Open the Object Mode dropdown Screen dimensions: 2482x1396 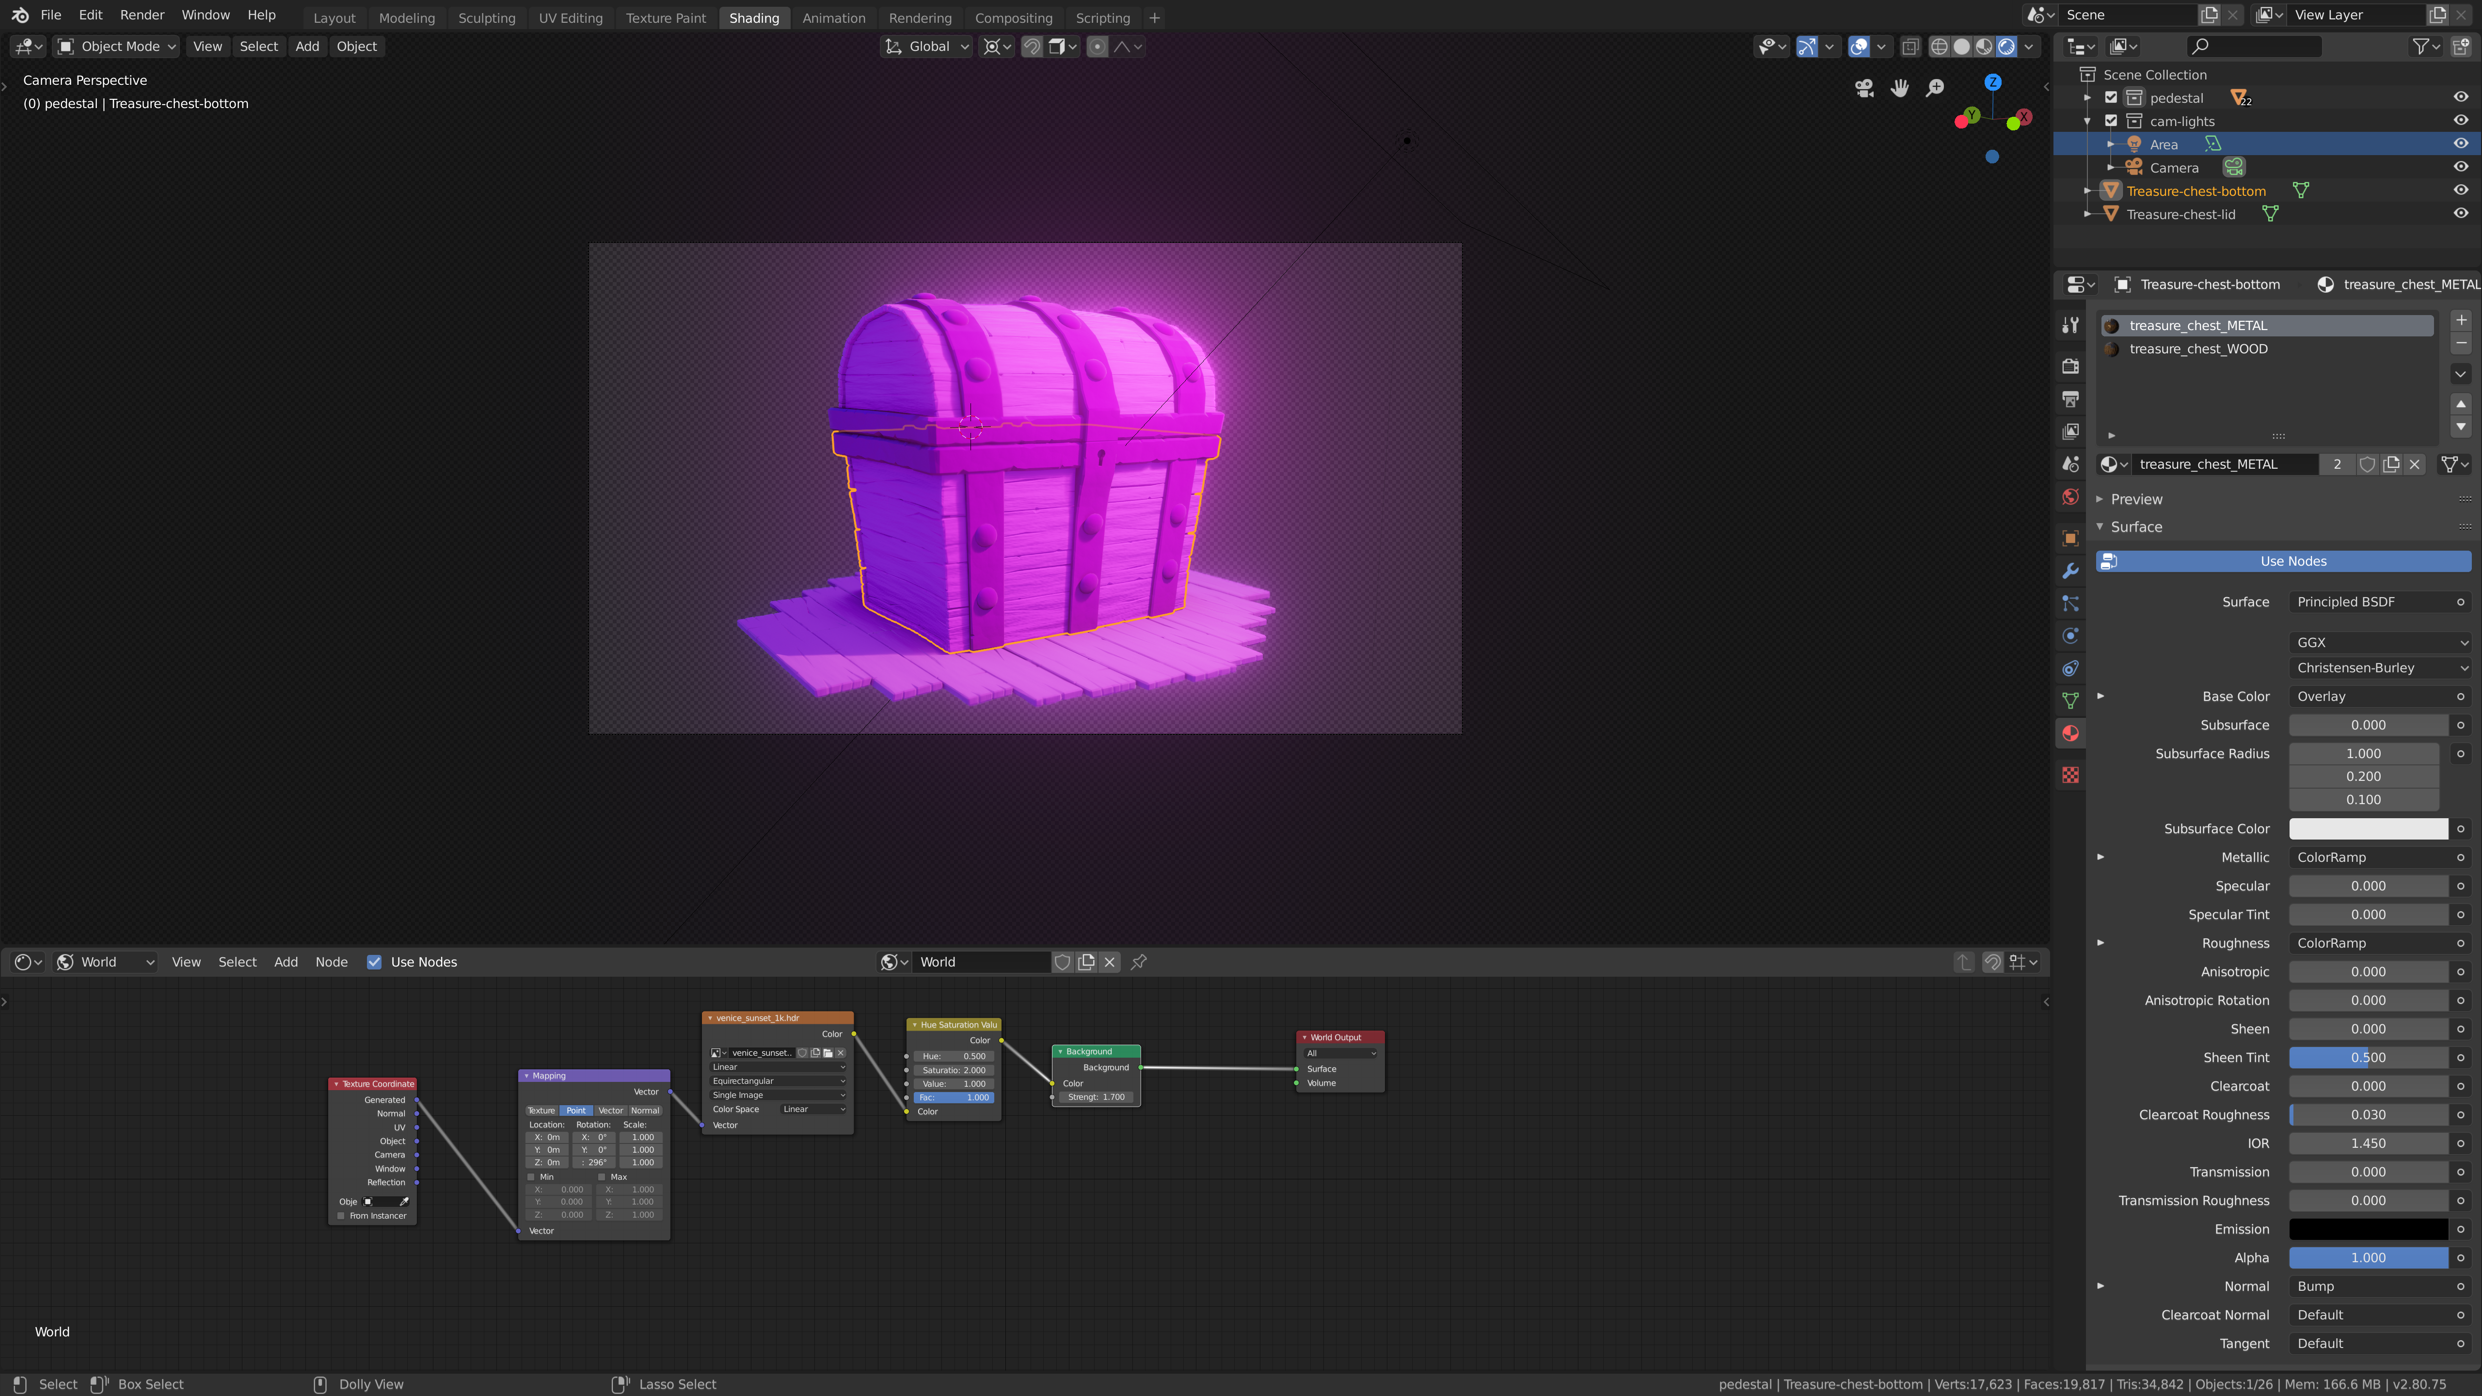point(115,45)
